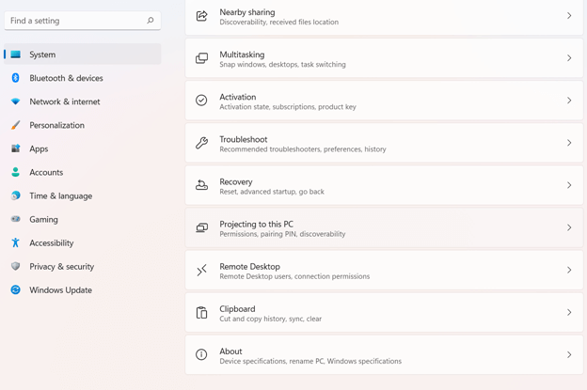Click the Time & language globe icon

(x=15, y=195)
